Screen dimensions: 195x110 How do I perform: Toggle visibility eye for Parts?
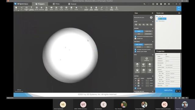157,16
